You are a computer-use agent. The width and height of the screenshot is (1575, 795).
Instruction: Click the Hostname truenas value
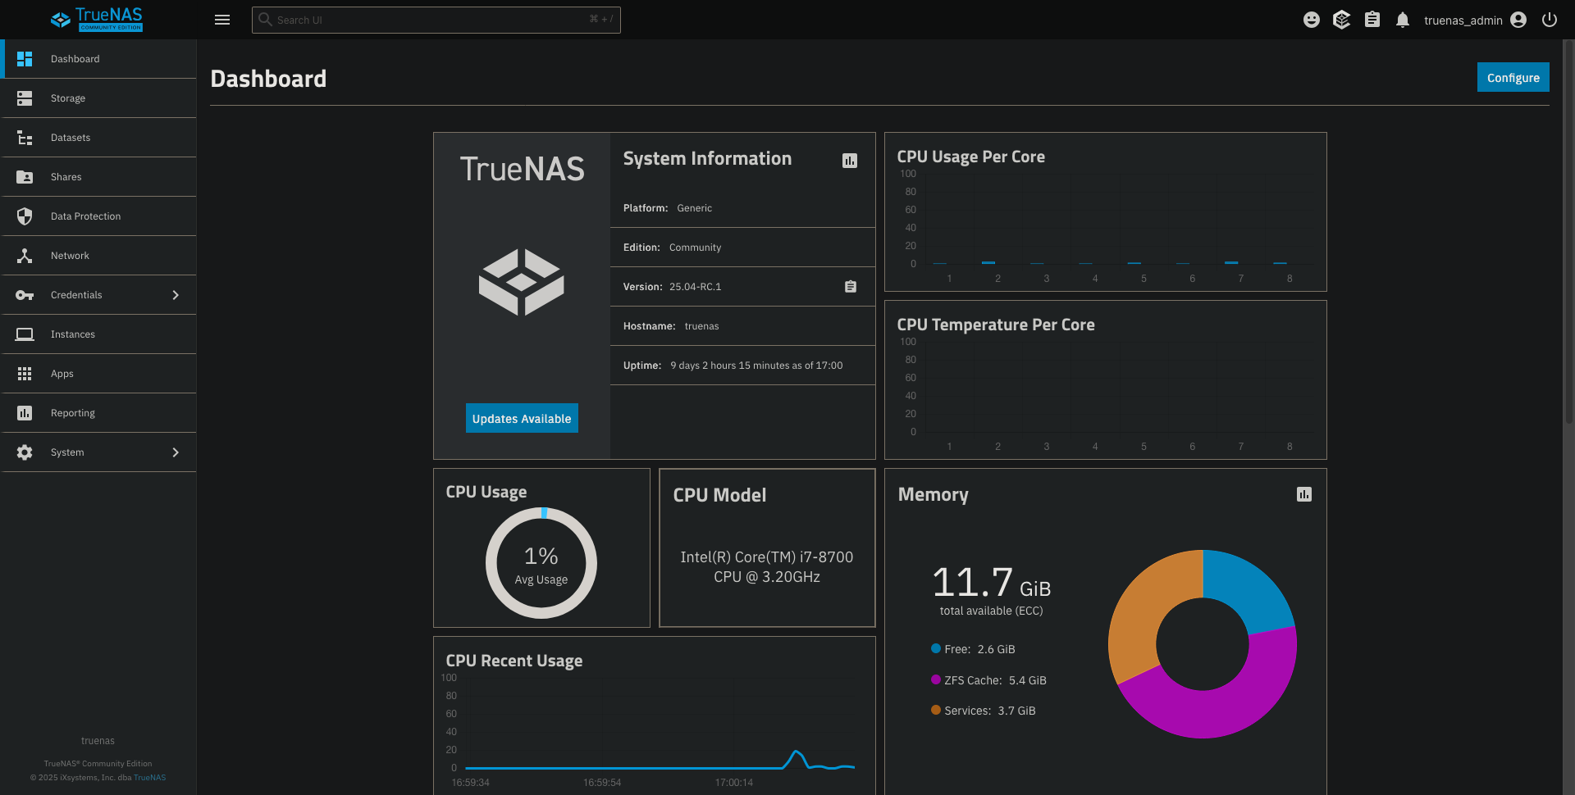(x=701, y=326)
